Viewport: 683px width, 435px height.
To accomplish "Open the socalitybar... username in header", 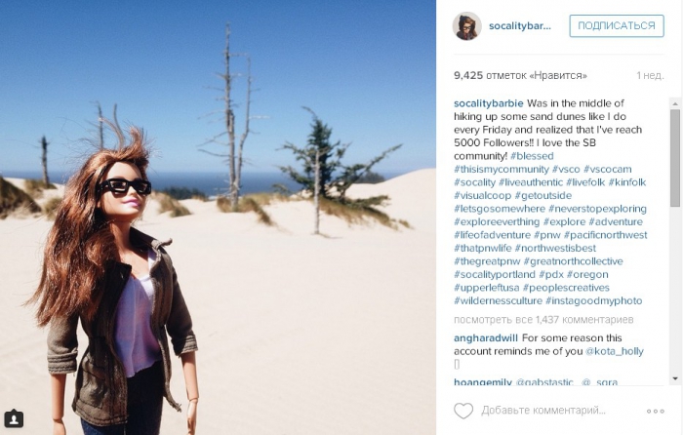I will pos(520,26).
